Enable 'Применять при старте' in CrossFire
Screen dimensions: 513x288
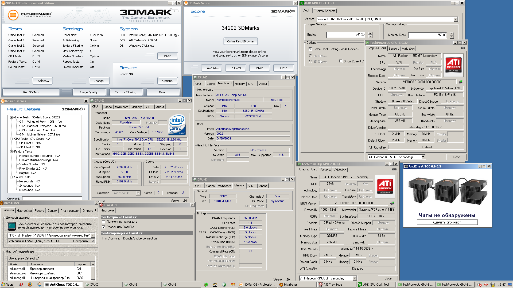103,222
